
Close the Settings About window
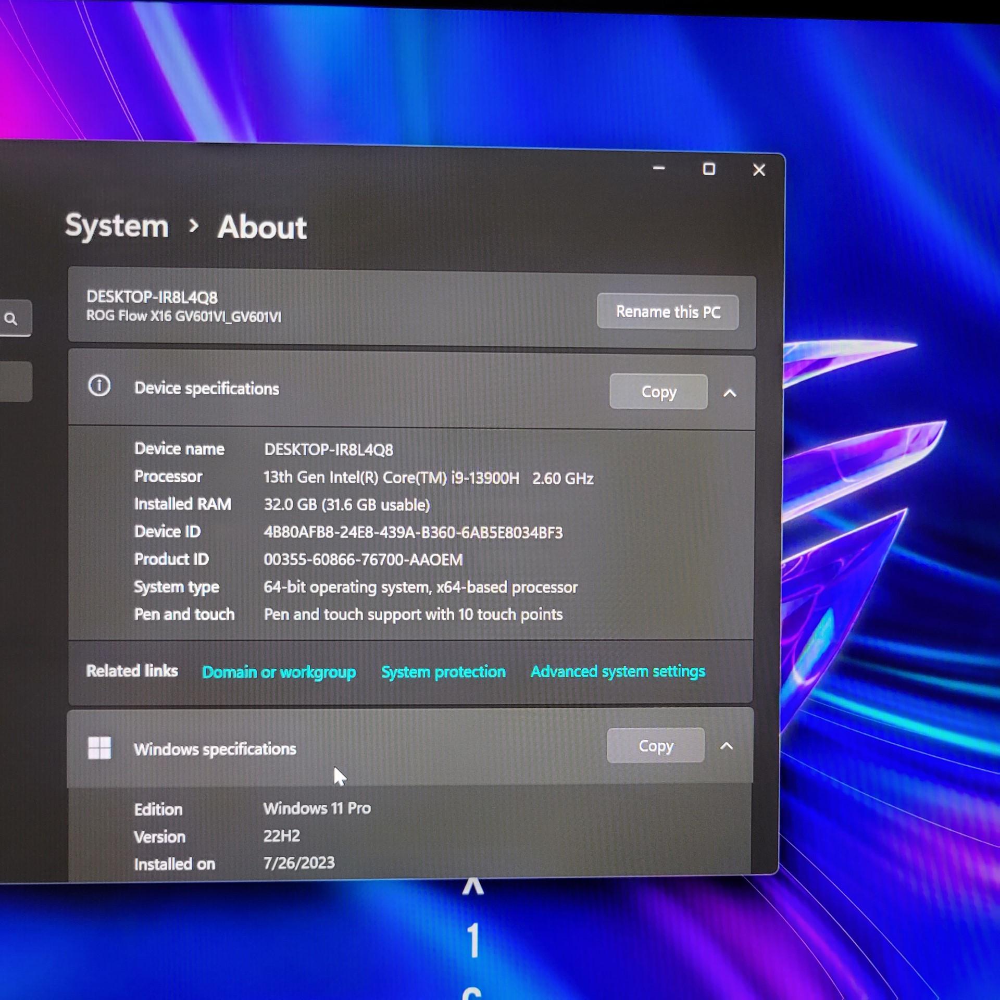point(759,170)
